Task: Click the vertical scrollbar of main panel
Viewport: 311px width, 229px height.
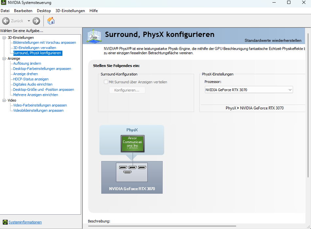Action: (308, 105)
